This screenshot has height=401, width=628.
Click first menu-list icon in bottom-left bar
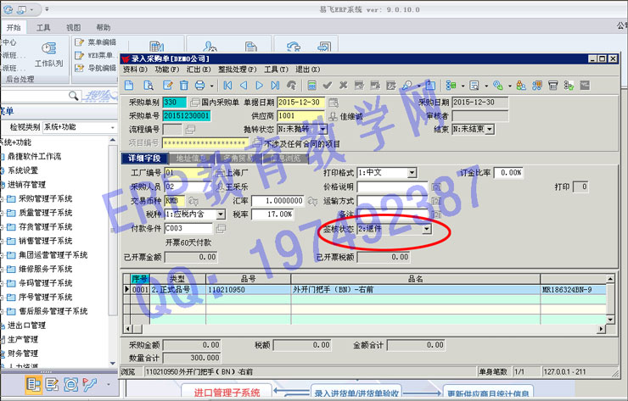(x=34, y=385)
